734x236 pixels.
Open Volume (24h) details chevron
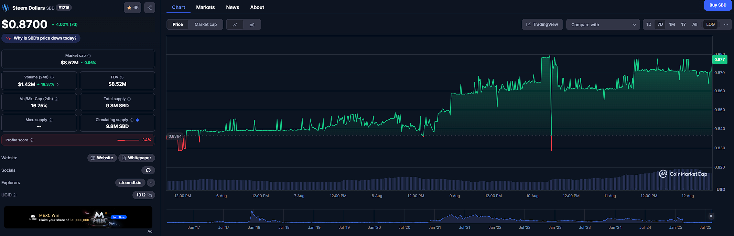click(58, 84)
